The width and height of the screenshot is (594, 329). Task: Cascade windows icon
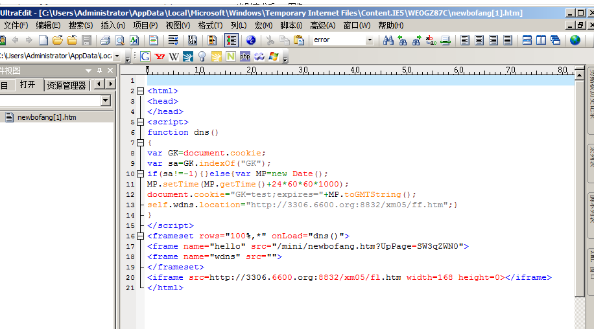[x=555, y=40]
